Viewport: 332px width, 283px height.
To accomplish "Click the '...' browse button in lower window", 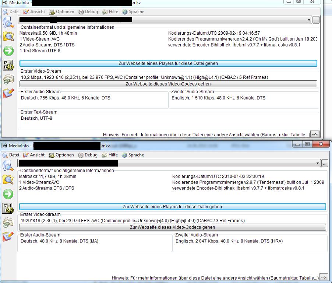I will pos(325,163).
